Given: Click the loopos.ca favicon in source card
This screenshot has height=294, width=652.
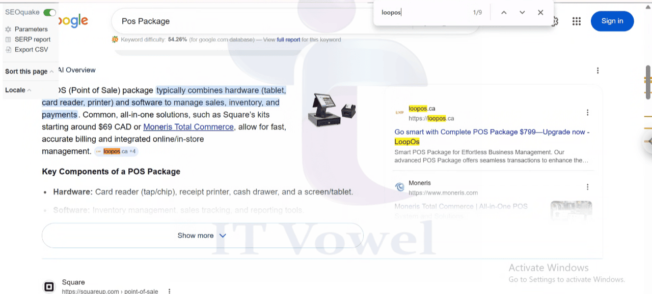Looking at the screenshot, I should [400, 112].
